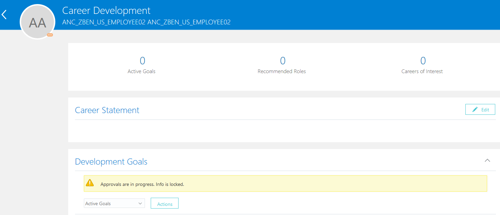Click the Career Development page title
The height and width of the screenshot is (215, 500).
(x=106, y=10)
